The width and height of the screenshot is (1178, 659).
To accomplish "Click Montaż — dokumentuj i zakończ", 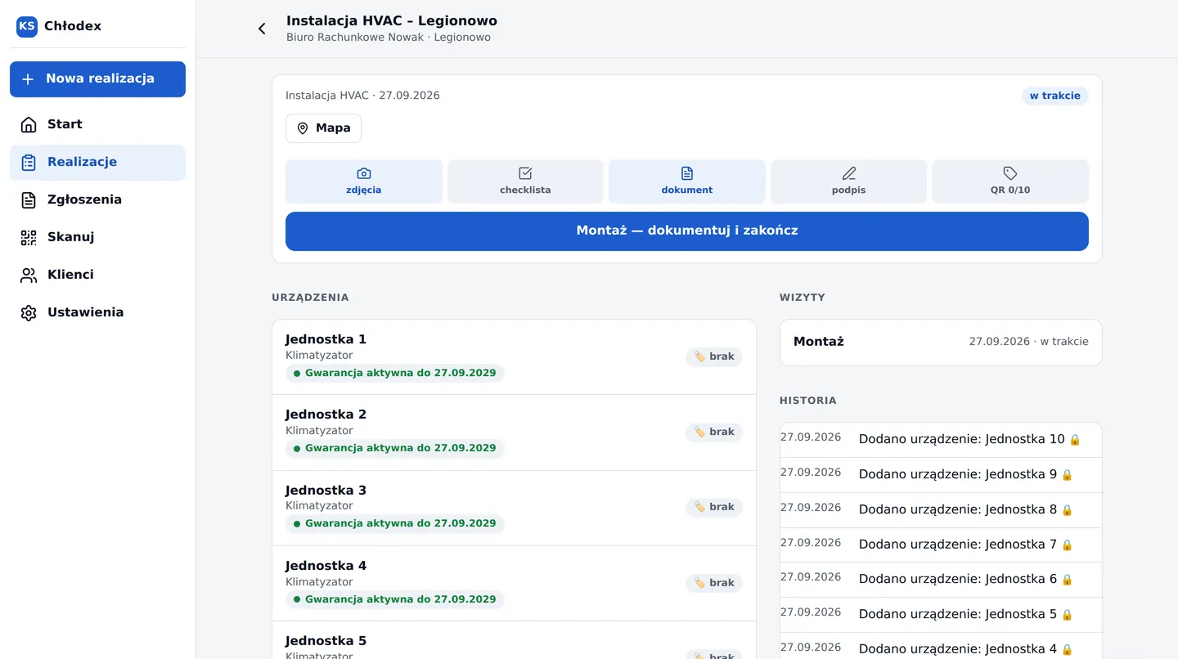I will pyautogui.click(x=687, y=231).
